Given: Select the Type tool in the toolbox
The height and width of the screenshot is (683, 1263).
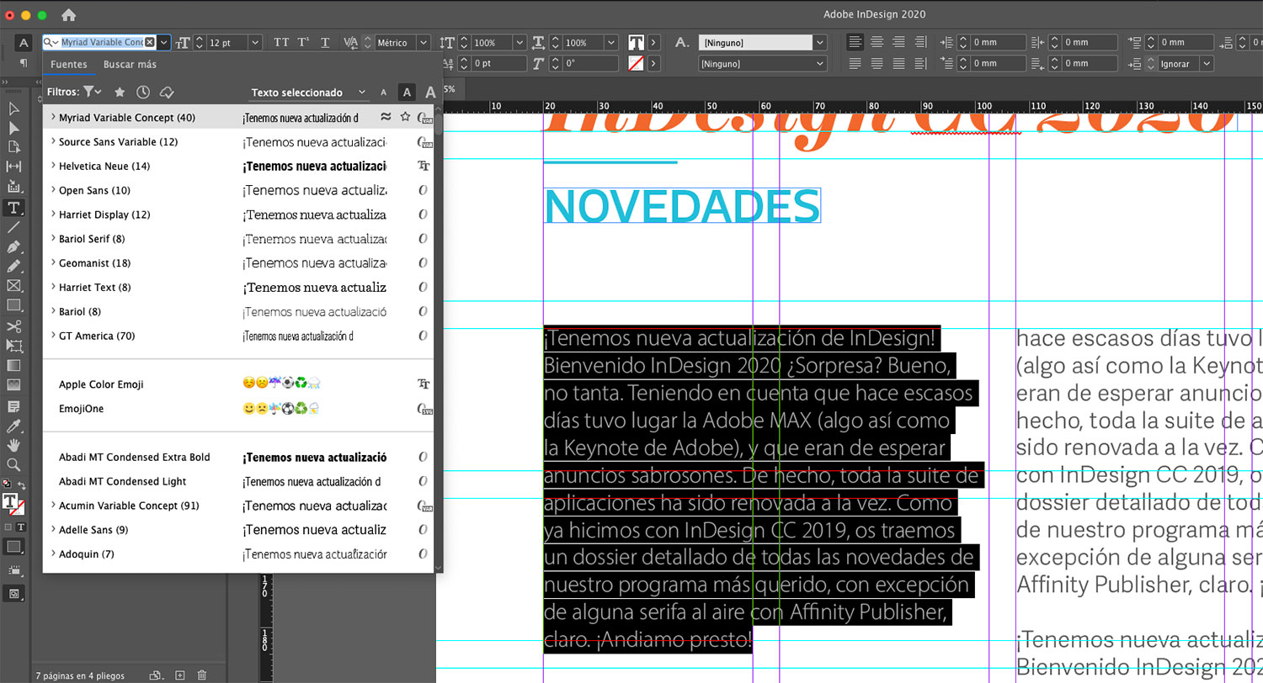Looking at the screenshot, I should (x=13, y=208).
